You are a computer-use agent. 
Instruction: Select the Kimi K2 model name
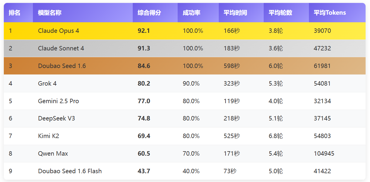click(48, 136)
